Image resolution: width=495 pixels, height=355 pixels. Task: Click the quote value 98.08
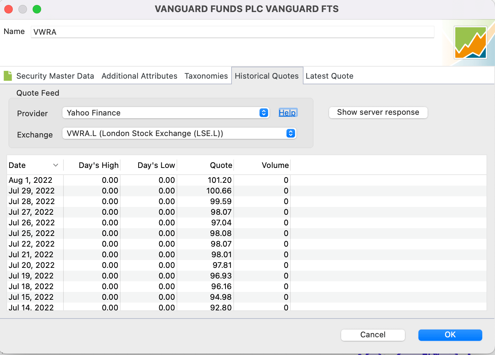click(221, 233)
